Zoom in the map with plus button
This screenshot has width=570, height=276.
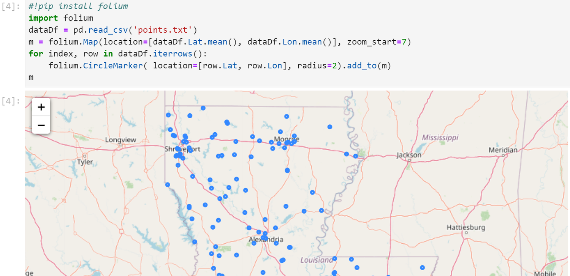tap(41, 107)
